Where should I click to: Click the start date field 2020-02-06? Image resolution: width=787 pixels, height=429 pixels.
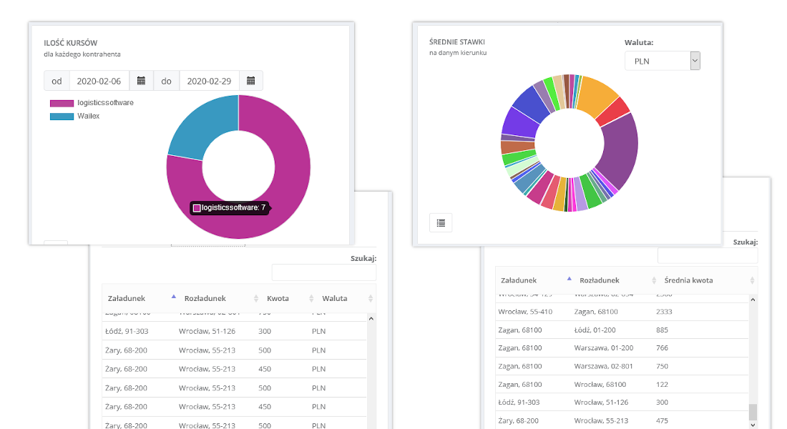(x=99, y=81)
